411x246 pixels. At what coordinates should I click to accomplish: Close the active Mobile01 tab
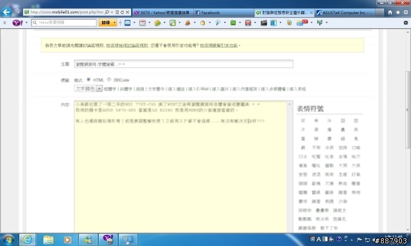(311, 13)
